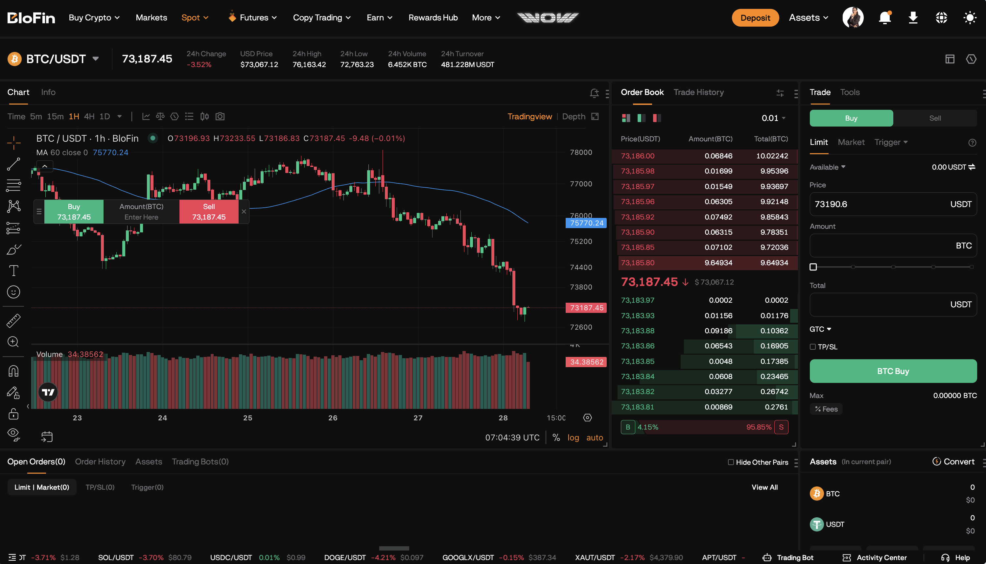Open the layout settings icon
The height and width of the screenshot is (564, 986).
(x=950, y=59)
